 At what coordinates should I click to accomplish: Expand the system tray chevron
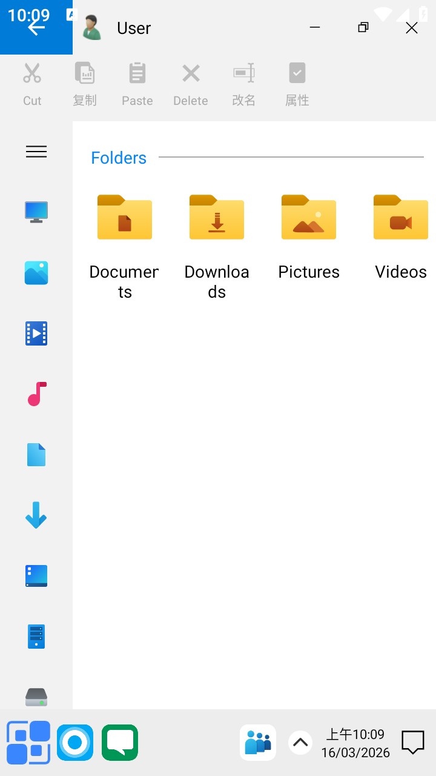(300, 742)
